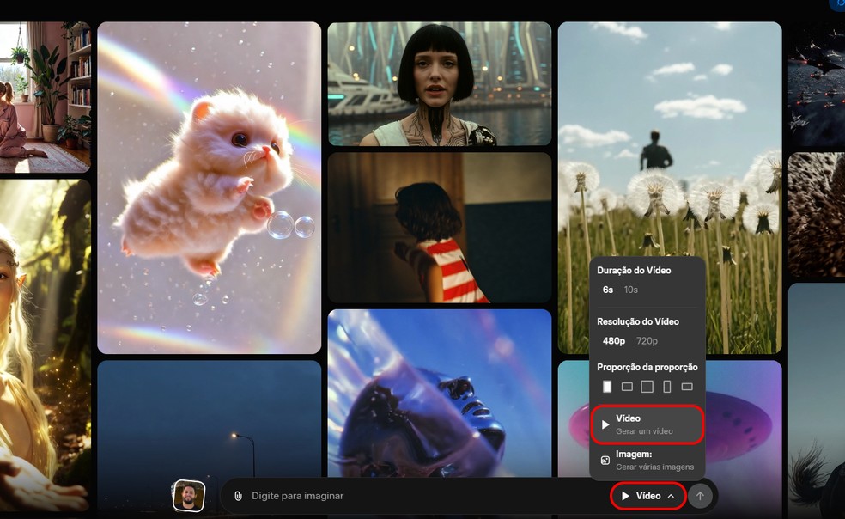
Task: Open the blonde elf woman thumbnail
Action: (x=46, y=345)
